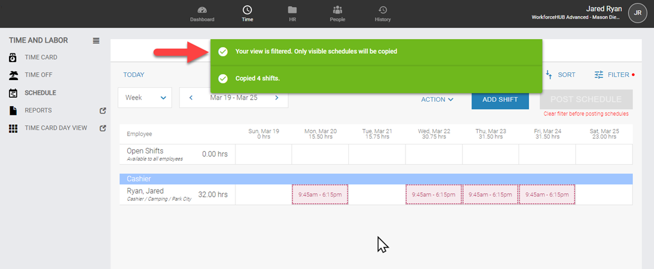Click the Time clock icon
654x269 pixels.
pyautogui.click(x=247, y=10)
